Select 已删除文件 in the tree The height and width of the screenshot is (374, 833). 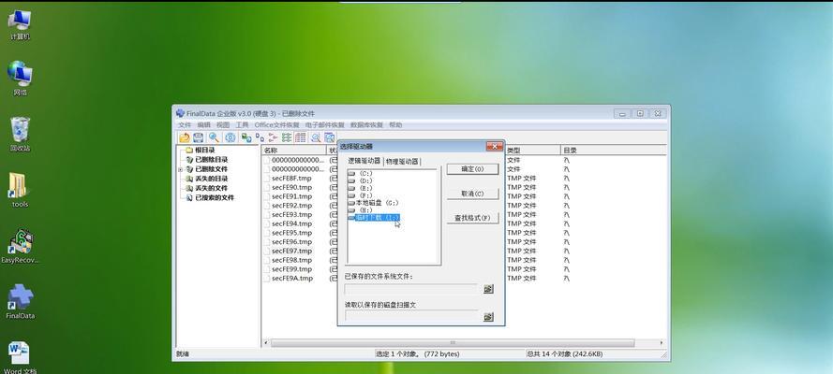(x=211, y=169)
